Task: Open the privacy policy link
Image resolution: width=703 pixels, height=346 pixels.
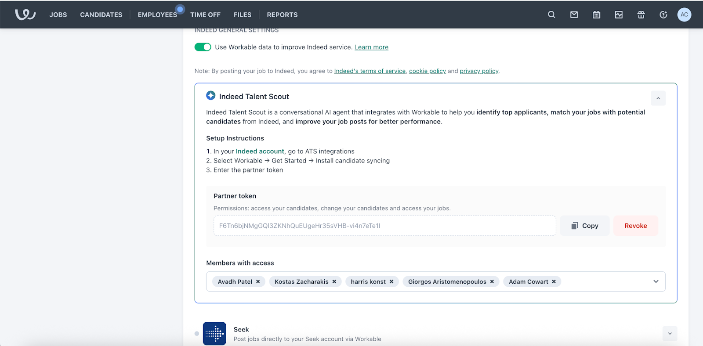Action: (x=479, y=71)
